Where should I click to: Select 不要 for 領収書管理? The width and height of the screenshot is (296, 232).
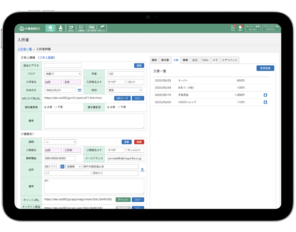tap(56, 107)
